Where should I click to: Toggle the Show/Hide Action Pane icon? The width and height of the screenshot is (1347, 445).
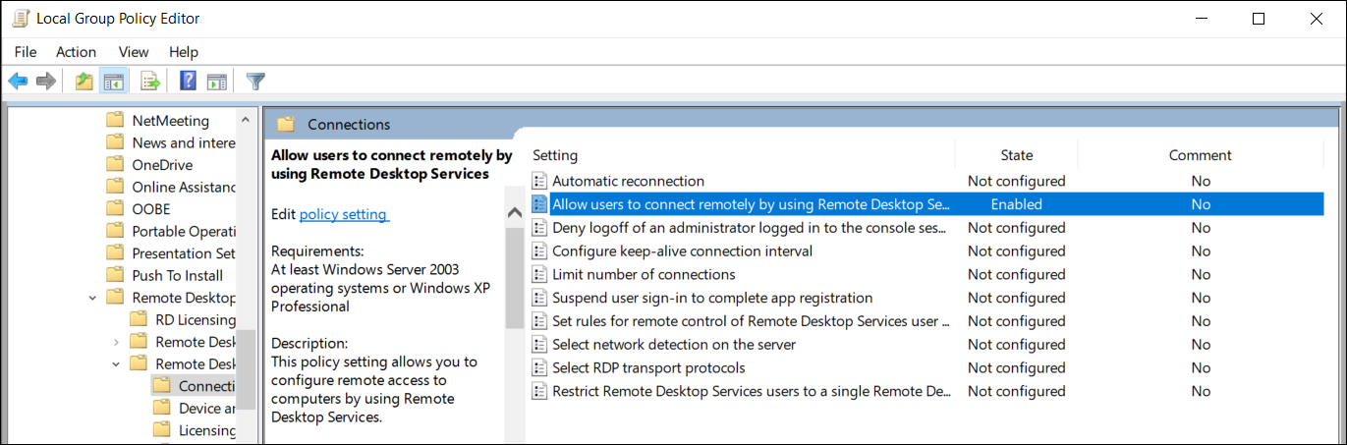pos(217,82)
